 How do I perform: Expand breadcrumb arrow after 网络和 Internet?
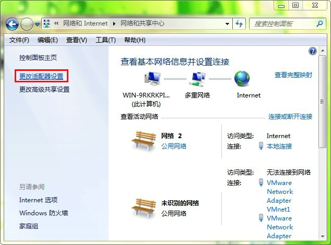pos(114,23)
